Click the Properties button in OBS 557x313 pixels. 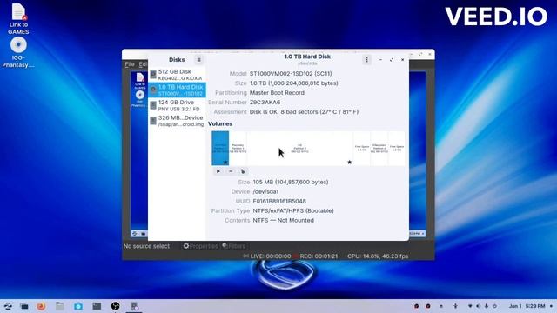click(201, 246)
